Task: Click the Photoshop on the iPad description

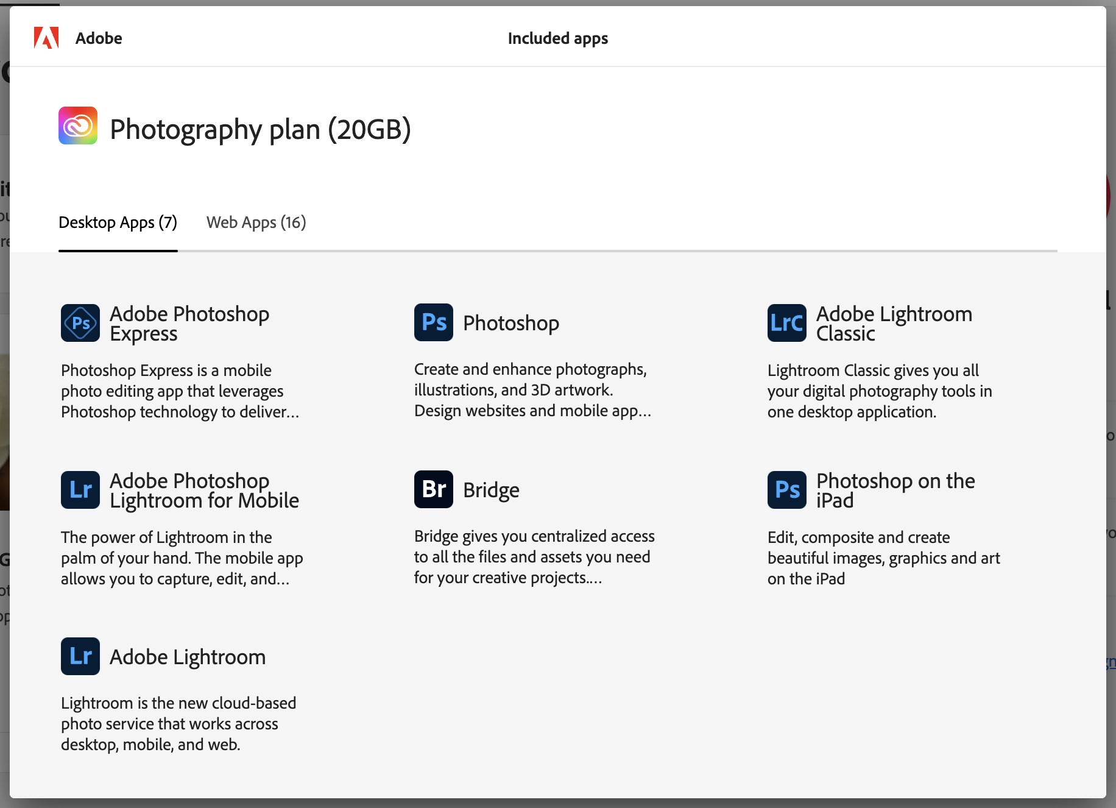Action: pyautogui.click(x=883, y=558)
